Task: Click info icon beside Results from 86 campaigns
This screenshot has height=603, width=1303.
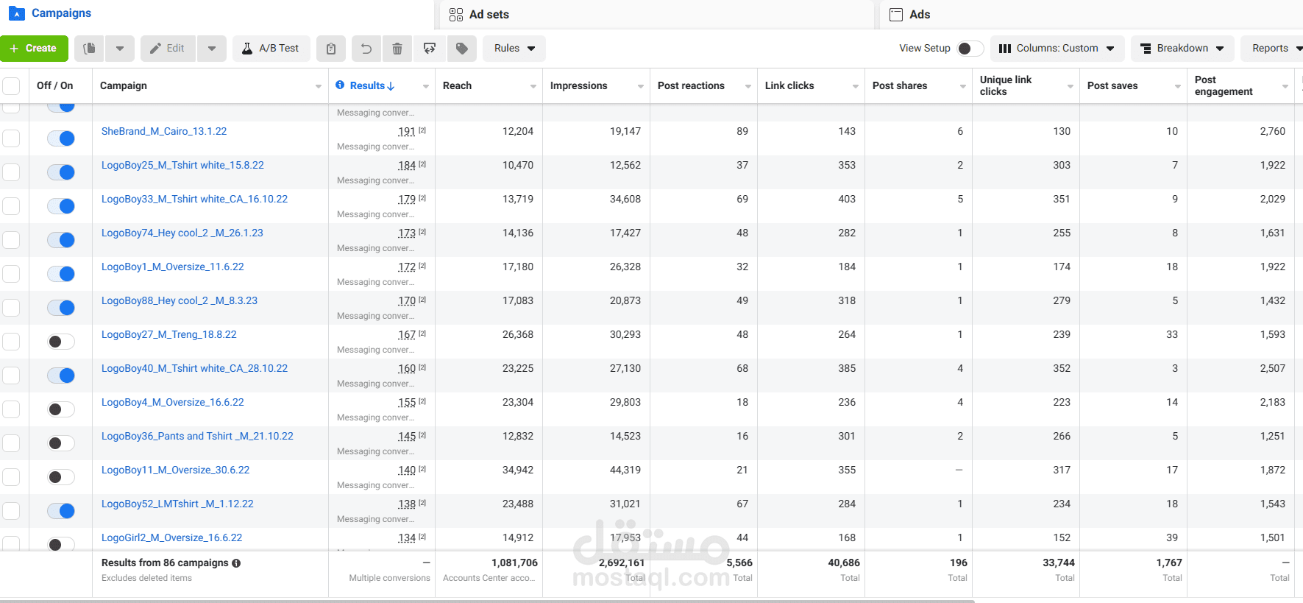Action: 236,563
